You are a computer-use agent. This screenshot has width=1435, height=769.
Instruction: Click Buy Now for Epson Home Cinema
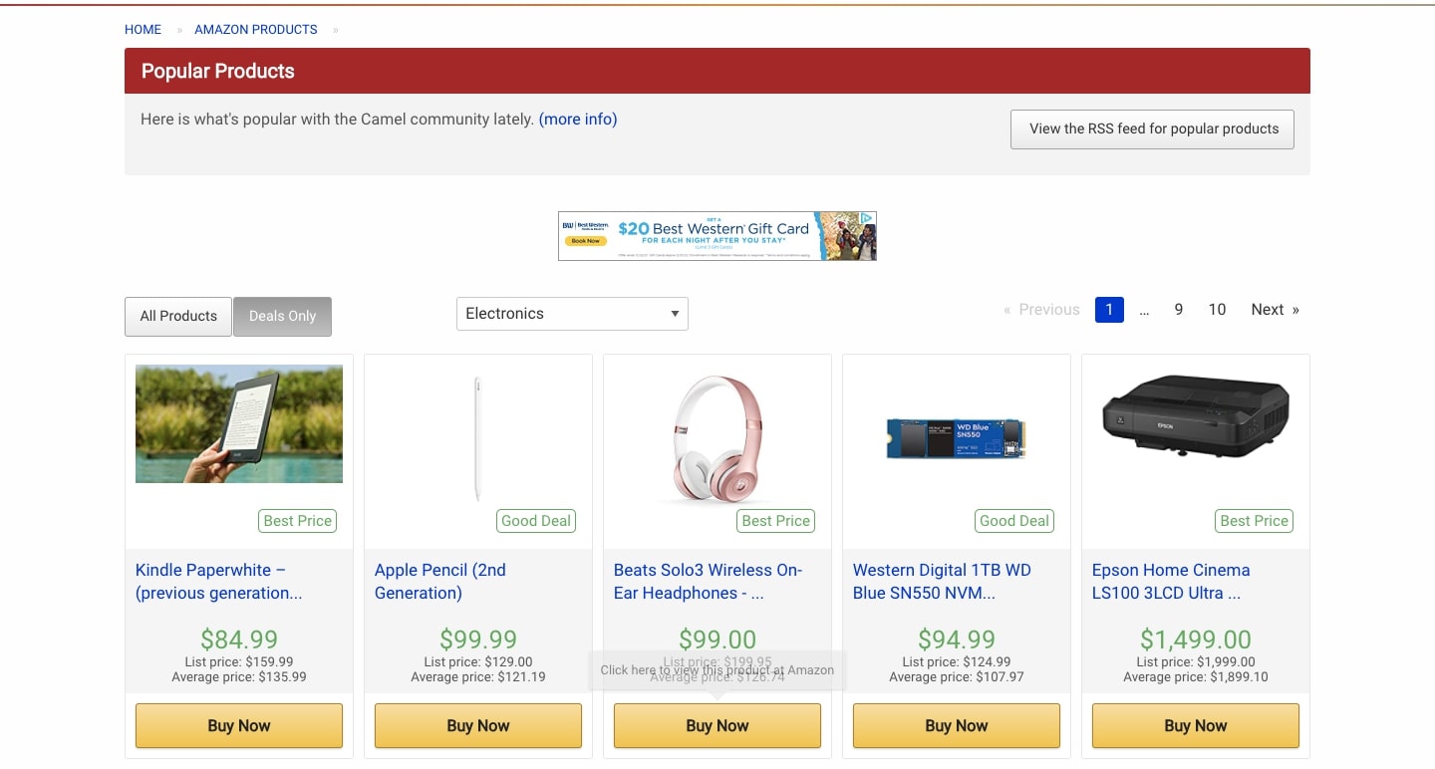[1196, 725]
